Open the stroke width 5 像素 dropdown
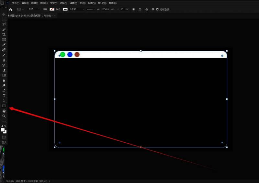259x183 pixels. point(77,9)
